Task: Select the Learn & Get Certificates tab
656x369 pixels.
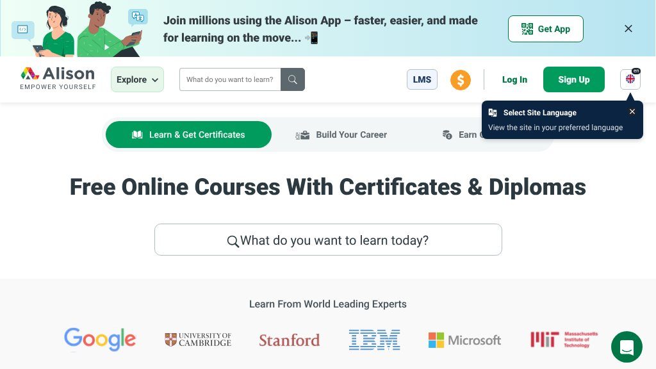Action: pos(188,135)
